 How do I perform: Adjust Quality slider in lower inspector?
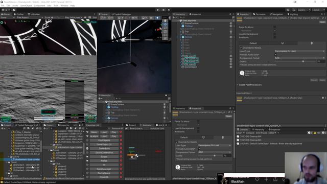[x=210, y=155]
